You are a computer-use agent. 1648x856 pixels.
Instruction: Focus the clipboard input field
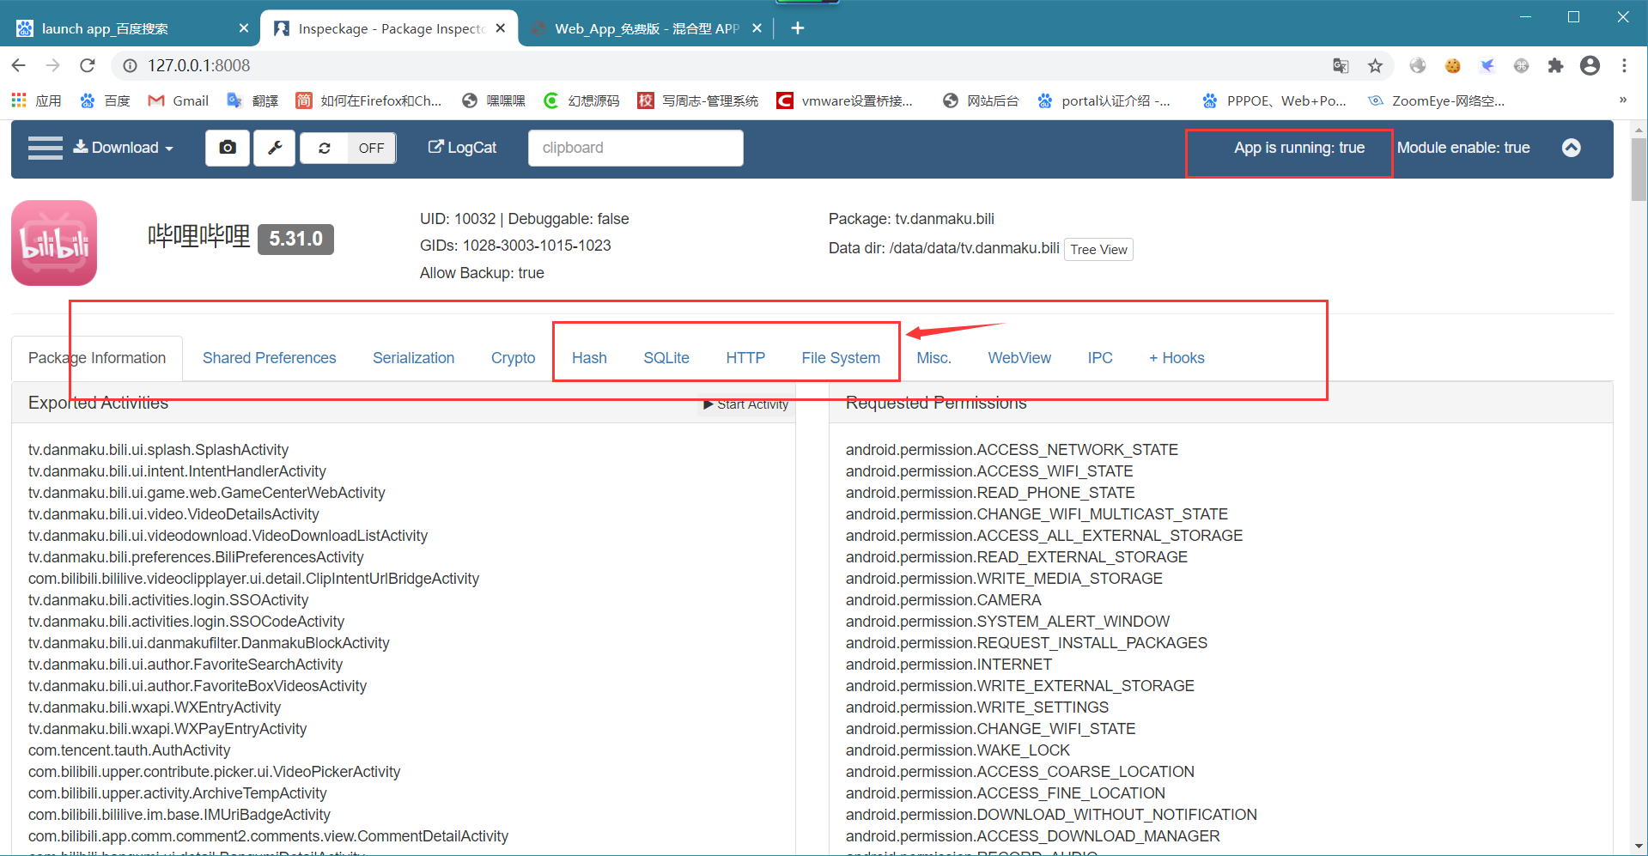635,148
